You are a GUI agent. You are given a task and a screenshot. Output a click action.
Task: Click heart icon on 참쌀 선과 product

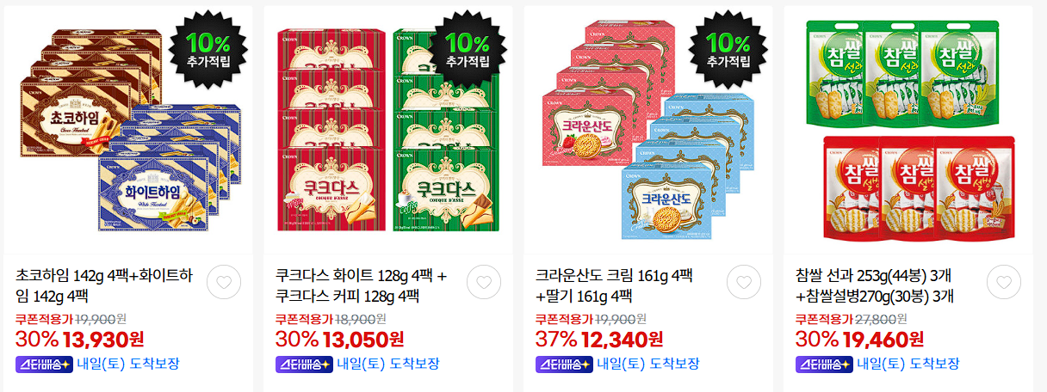click(1004, 282)
